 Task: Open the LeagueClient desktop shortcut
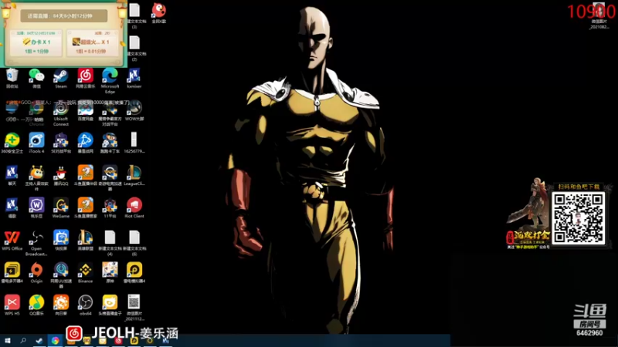point(134,175)
